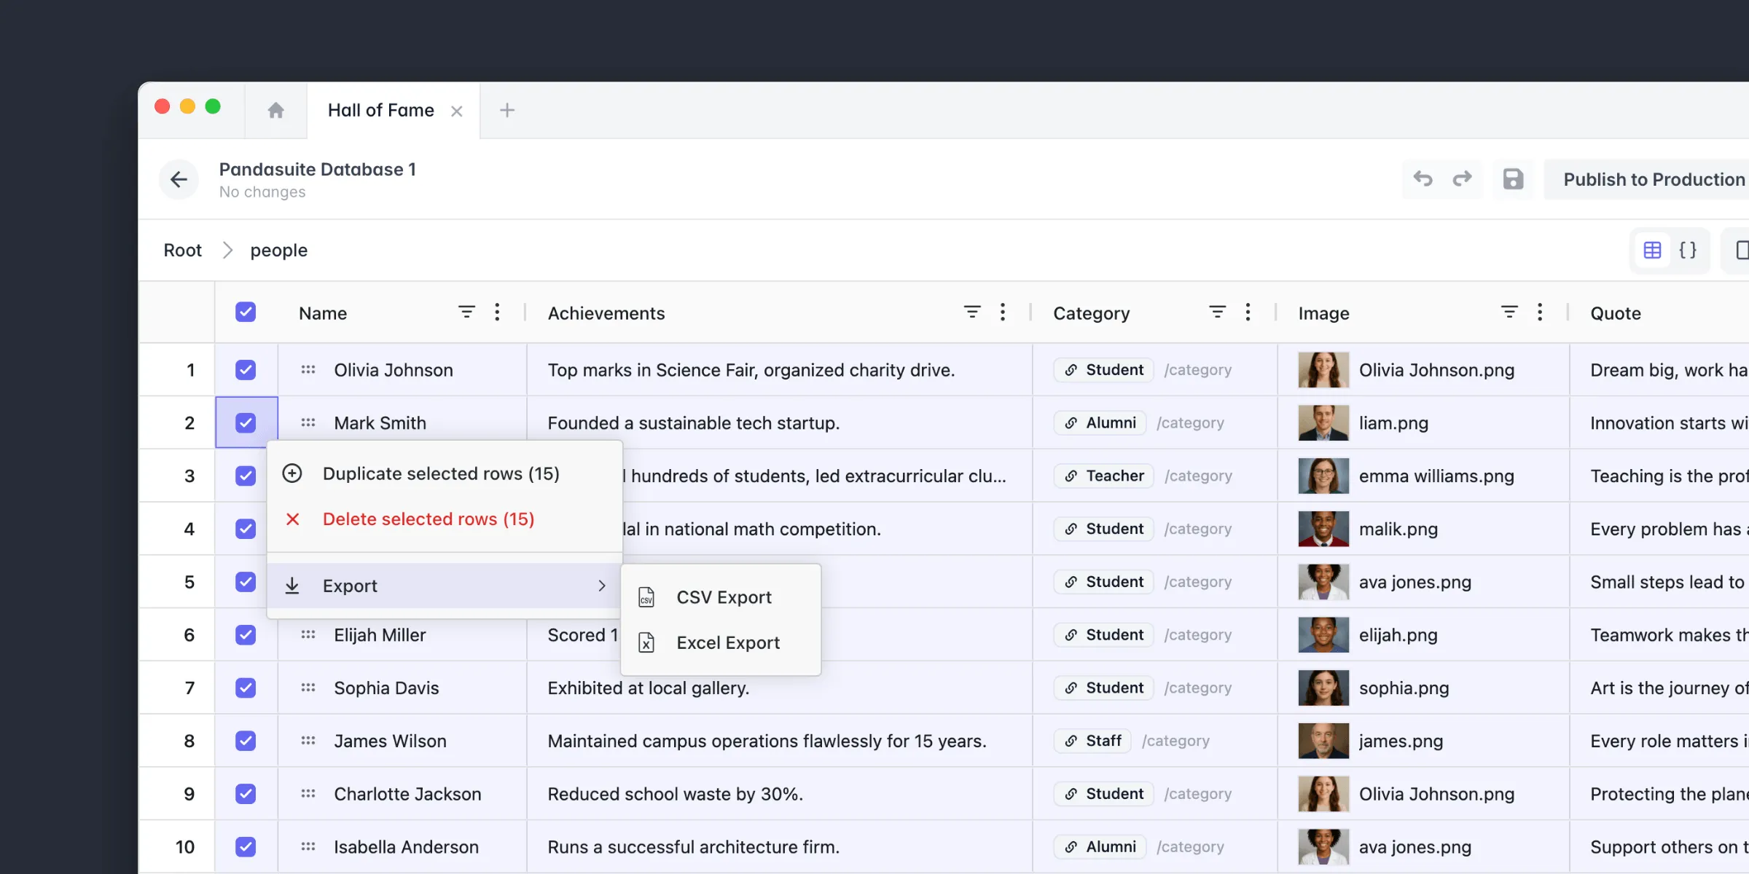Open filter for Category column
Viewport: 1749px width, 874px height.
pyautogui.click(x=1217, y=312)
